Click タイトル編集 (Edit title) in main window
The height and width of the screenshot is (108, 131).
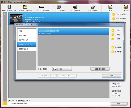[120, 18]
